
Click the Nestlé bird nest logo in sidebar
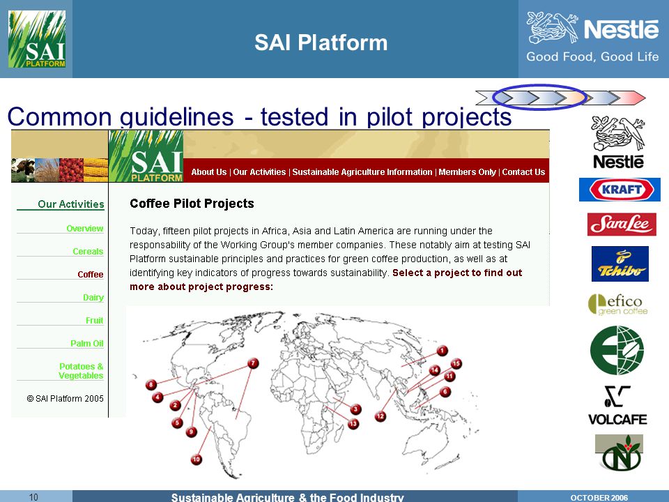tap(618, 142)
